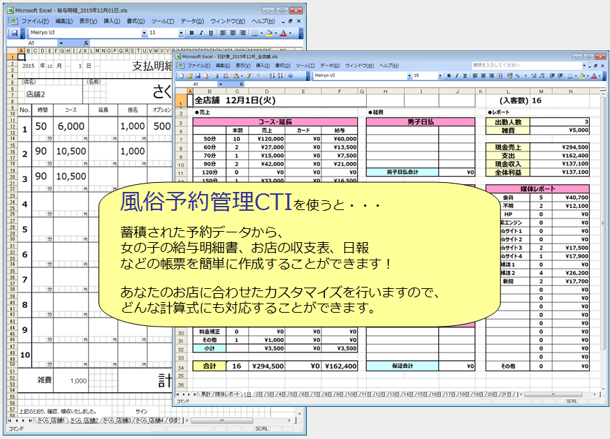Viewport: 610px width, 439px height.
Task: Click the New blank workbook icon in the daily report toolbar
Action: coord(180,75)
